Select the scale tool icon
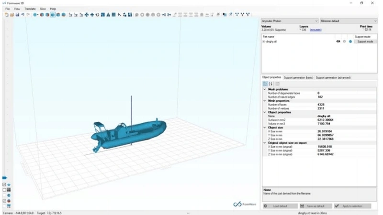The width and height of the screenshot is (383, 215). pyautogui.click(x=103, y=15)
